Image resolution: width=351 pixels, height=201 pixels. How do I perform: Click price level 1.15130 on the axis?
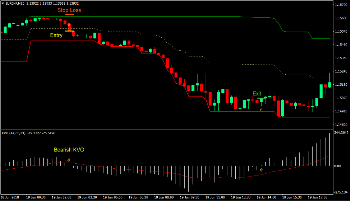tap(341, 84)
